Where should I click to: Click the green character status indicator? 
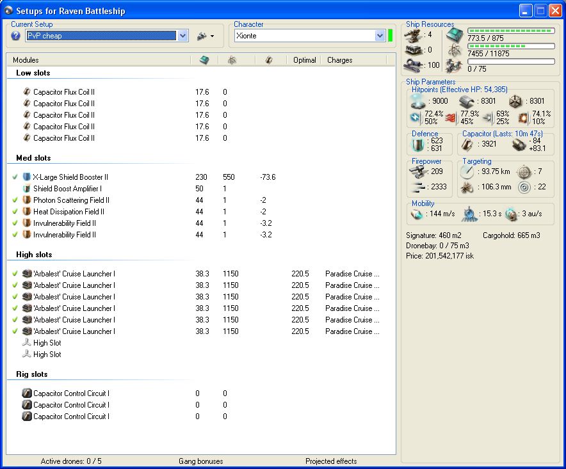390,36
